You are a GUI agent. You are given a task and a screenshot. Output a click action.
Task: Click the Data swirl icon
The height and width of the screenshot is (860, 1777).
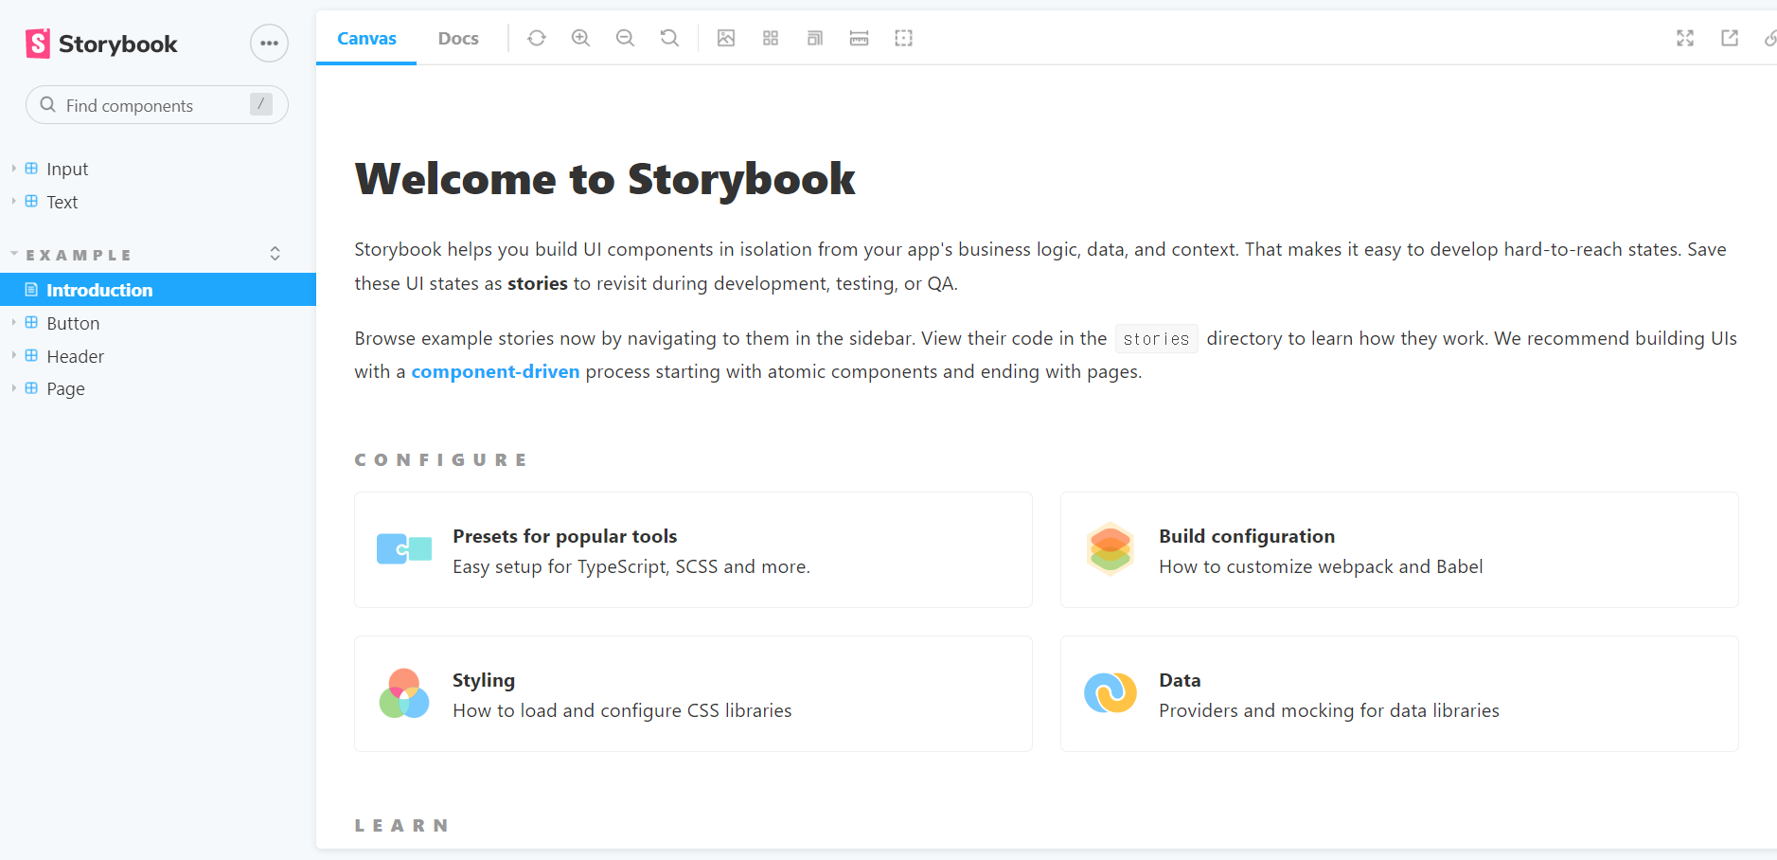[x=1111, y=693]
